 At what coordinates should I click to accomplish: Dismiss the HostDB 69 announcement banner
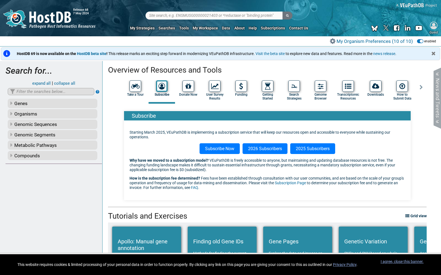click(434, 54)
